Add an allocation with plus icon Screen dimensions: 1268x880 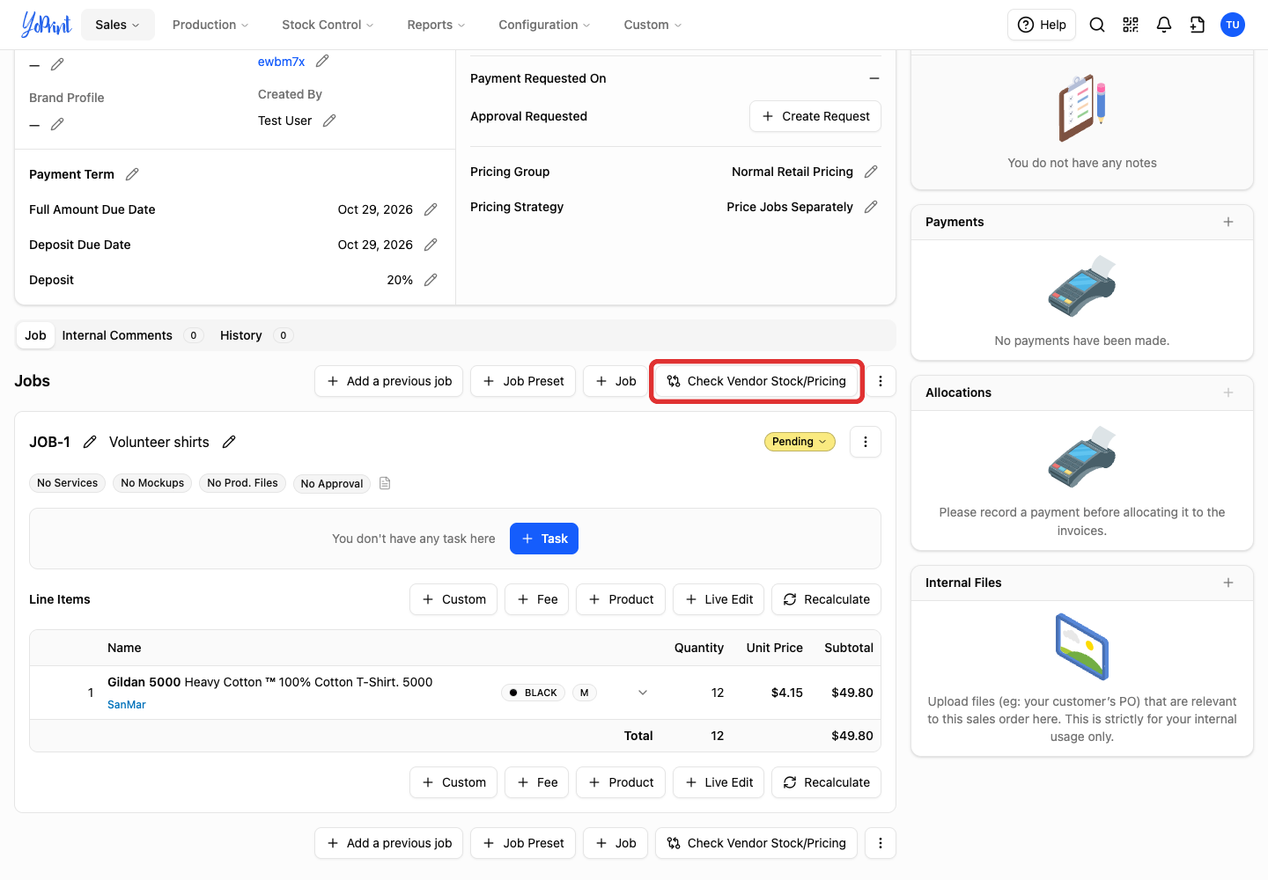click(1228, 392)
